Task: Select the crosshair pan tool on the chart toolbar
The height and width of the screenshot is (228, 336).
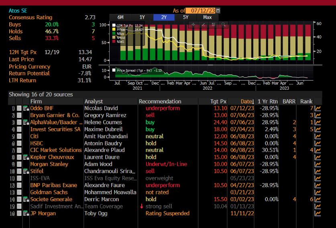Action: pyautogui.click(x=193, y=24)
